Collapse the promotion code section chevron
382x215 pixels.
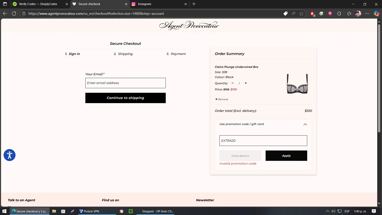coord(305,124)
